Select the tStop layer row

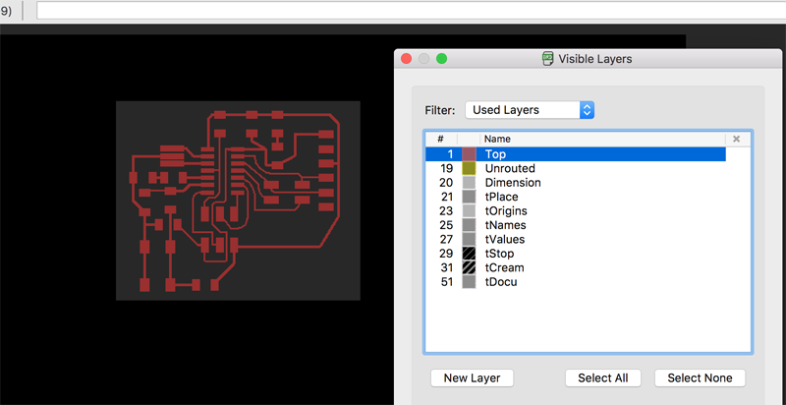[x=576, y=254]
